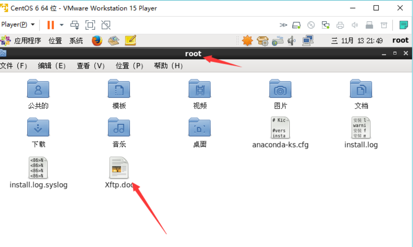Open the green VMware notes/message icon
413x247 pixels.
click(403, 25)
